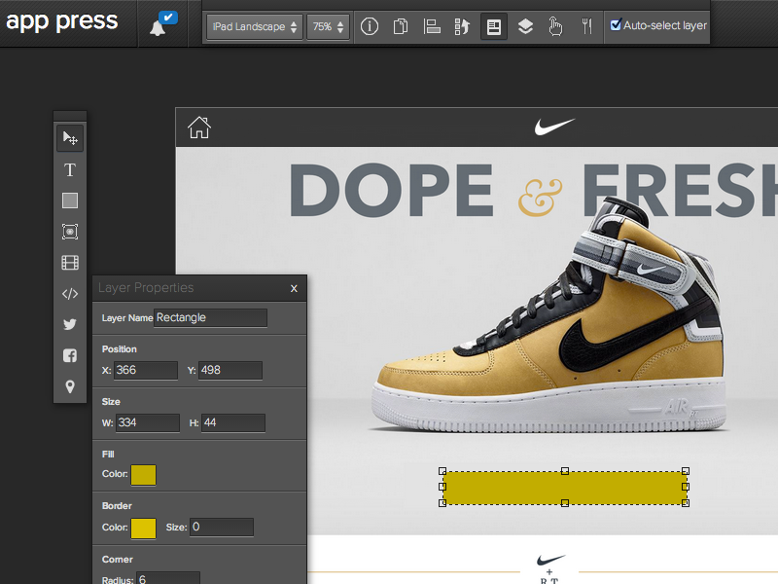The height and width of the screenshot is (584, 778).
Task: Click the Border color swatch
Action: coord(143,528)
